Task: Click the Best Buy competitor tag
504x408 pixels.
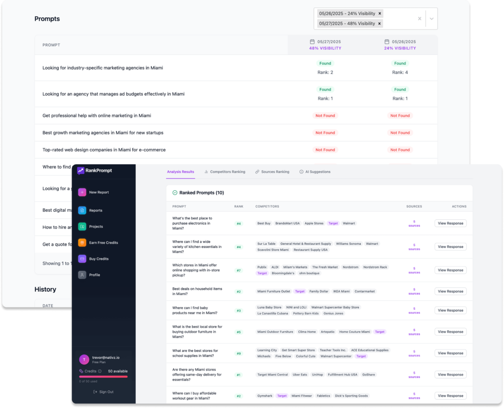Action: (264, 224)
